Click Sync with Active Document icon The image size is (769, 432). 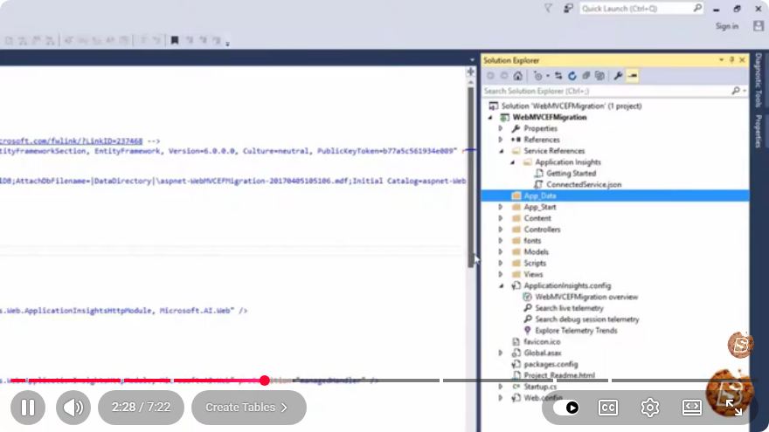pyautogui.click(x=558, y=76)
